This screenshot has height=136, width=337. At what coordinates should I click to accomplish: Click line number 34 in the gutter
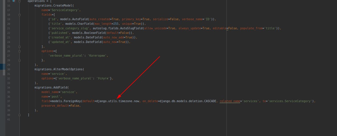(9, 88)
